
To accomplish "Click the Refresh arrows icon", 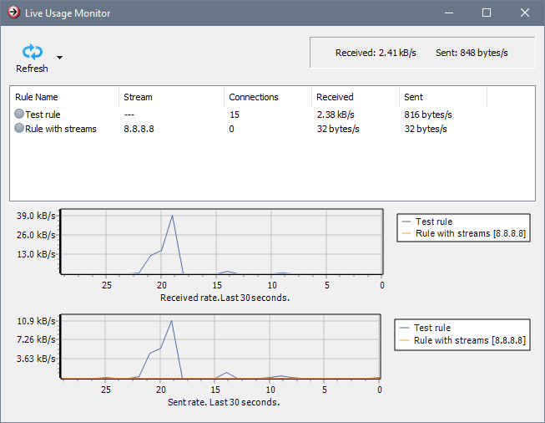I will pos(33,52).
